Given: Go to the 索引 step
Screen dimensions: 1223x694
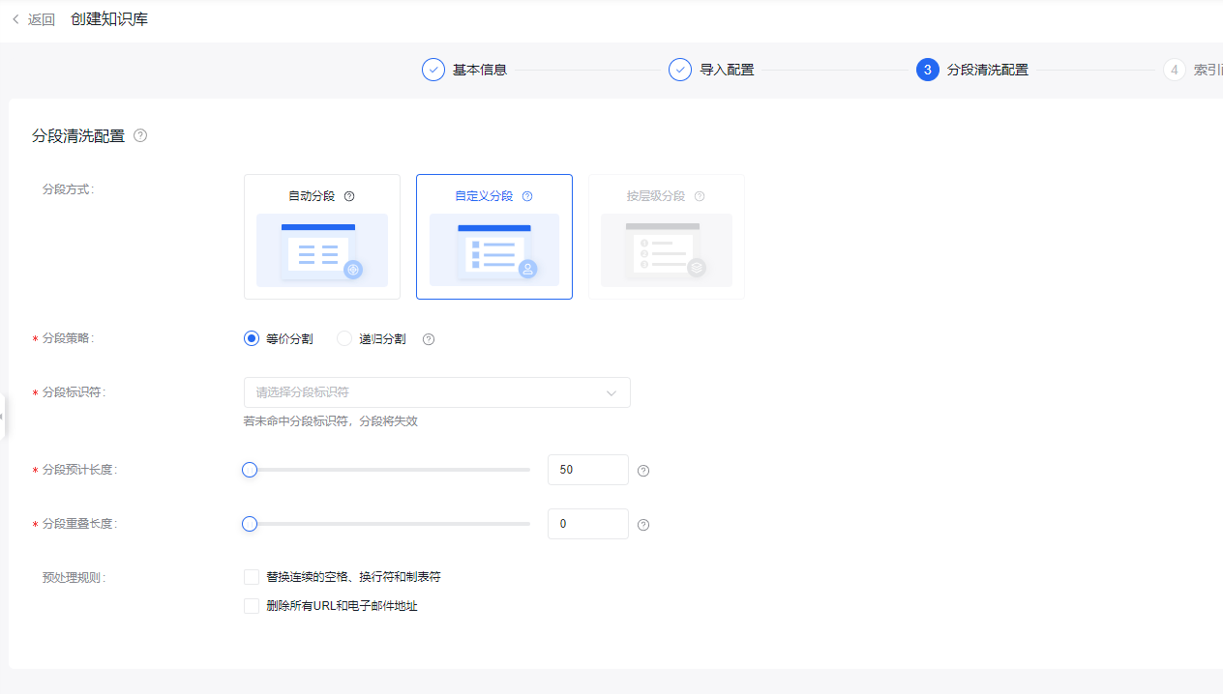Looking at the screenshot, I should tap(1175, 70).
